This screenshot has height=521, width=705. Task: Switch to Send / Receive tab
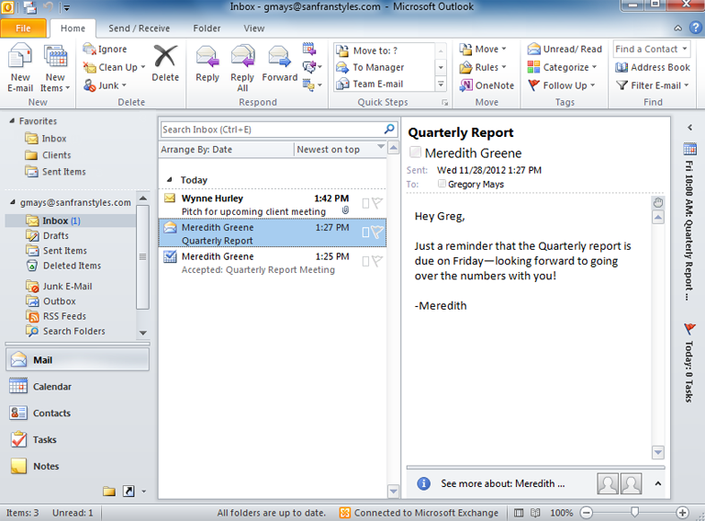pos(139,28)
